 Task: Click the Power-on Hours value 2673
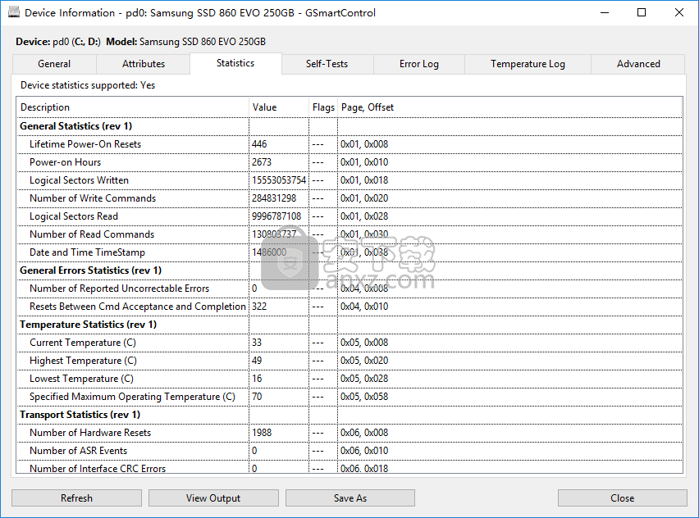[262, 162]
